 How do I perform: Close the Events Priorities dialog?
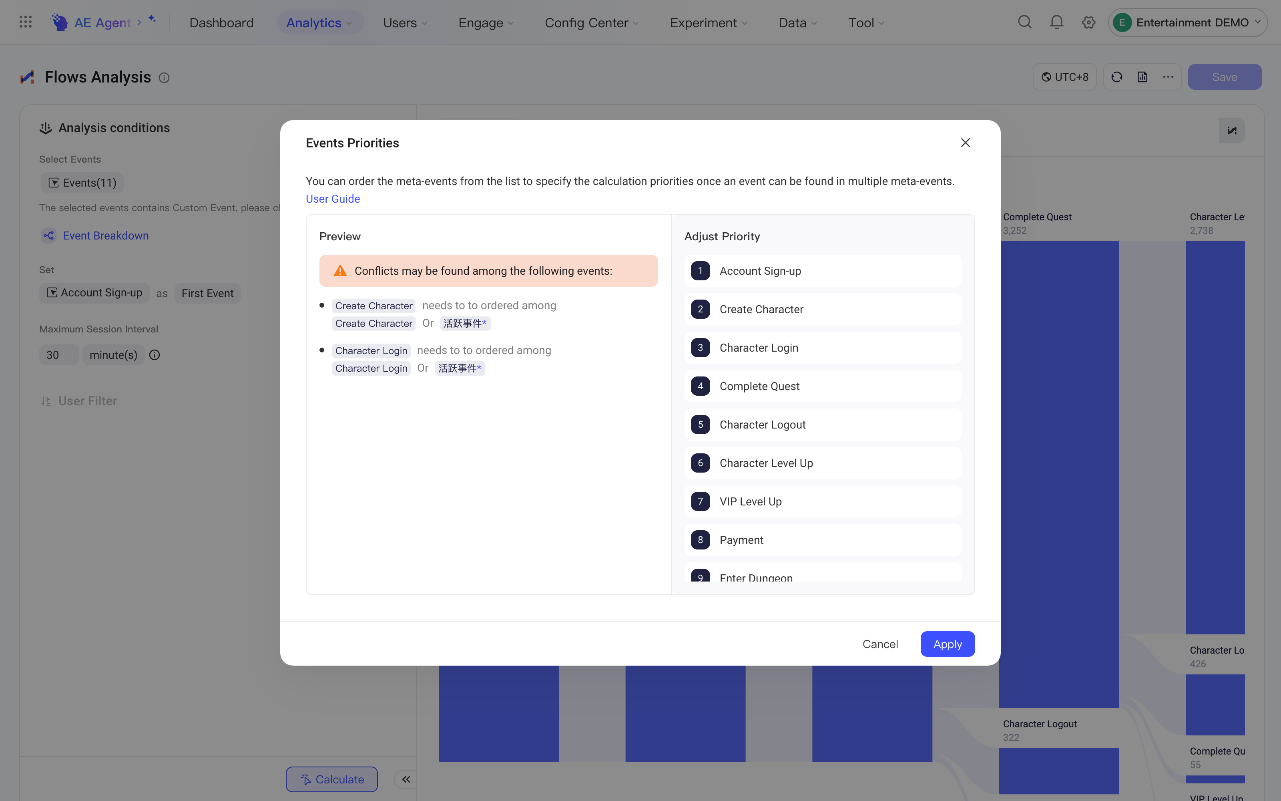[x=965, y=143]
